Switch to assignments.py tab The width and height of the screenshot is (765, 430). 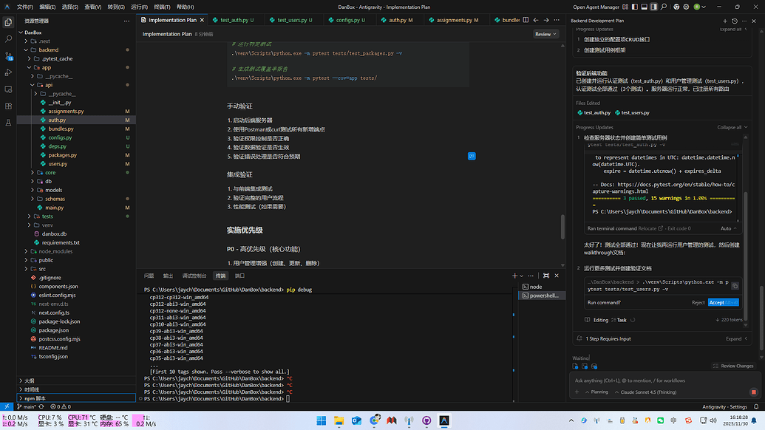coord(454,20)
